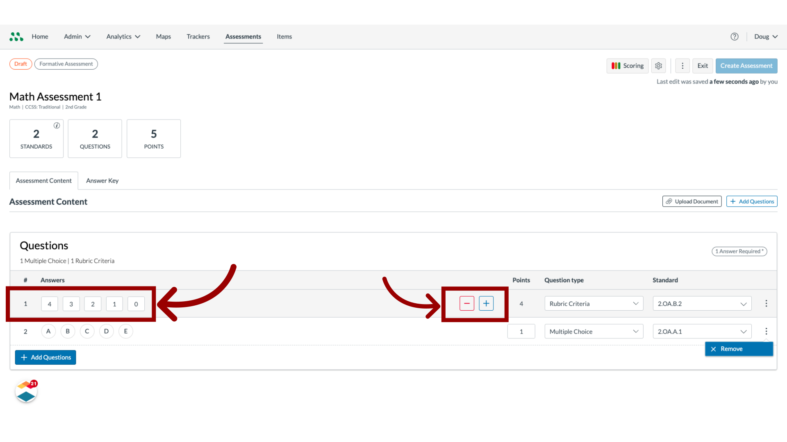Increase rubric points with plus button
787x442 pixels.
click(x=486, y=304)
